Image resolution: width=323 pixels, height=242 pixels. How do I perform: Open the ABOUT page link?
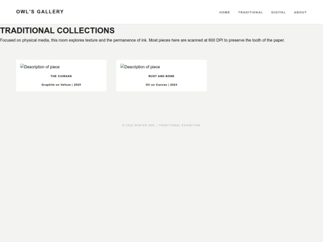click(300, 13)
